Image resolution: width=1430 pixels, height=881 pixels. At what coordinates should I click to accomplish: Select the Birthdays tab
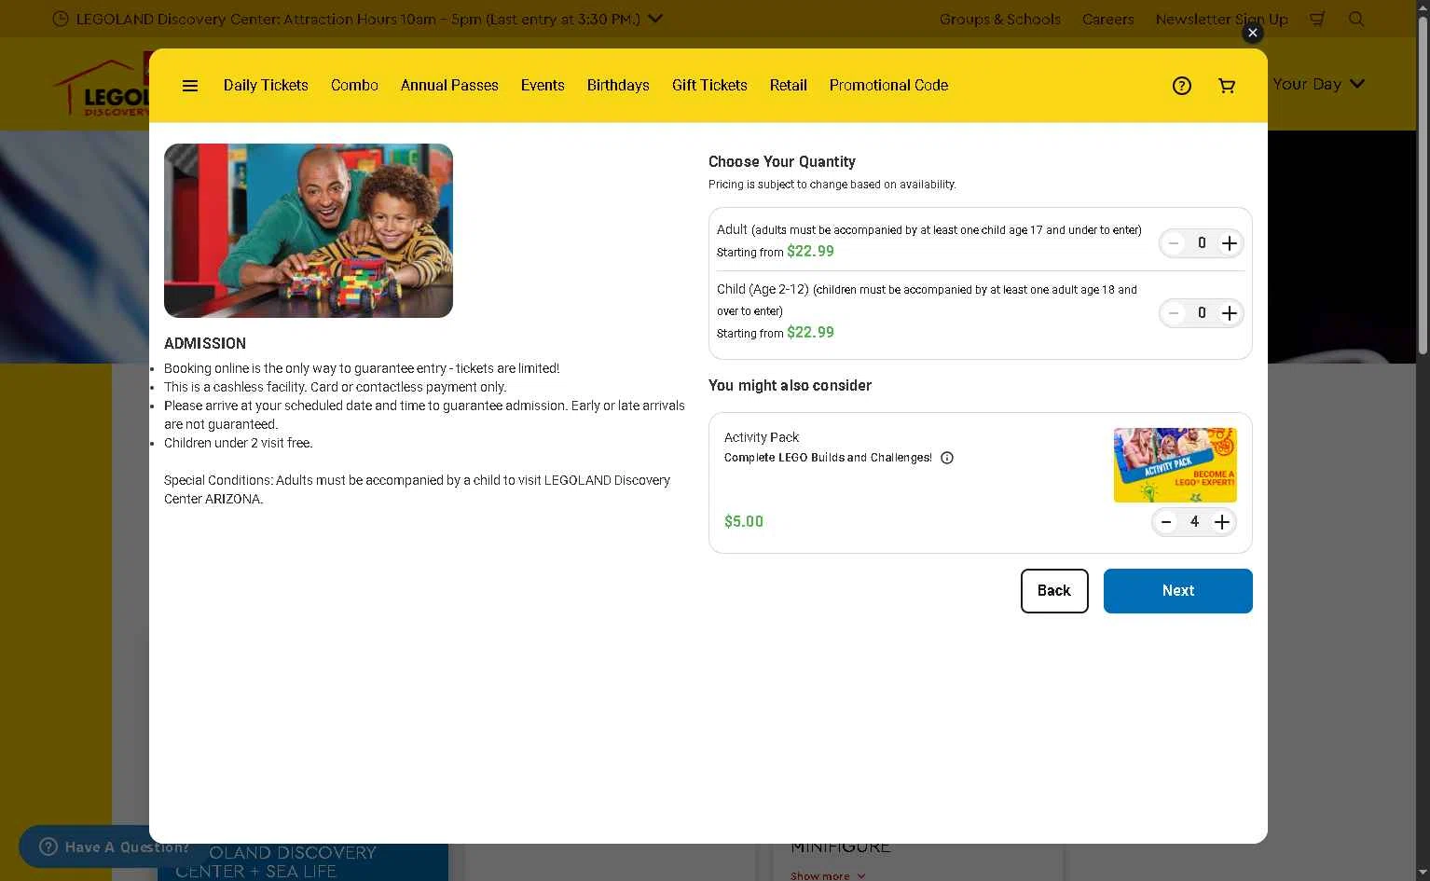coord(618,85)
